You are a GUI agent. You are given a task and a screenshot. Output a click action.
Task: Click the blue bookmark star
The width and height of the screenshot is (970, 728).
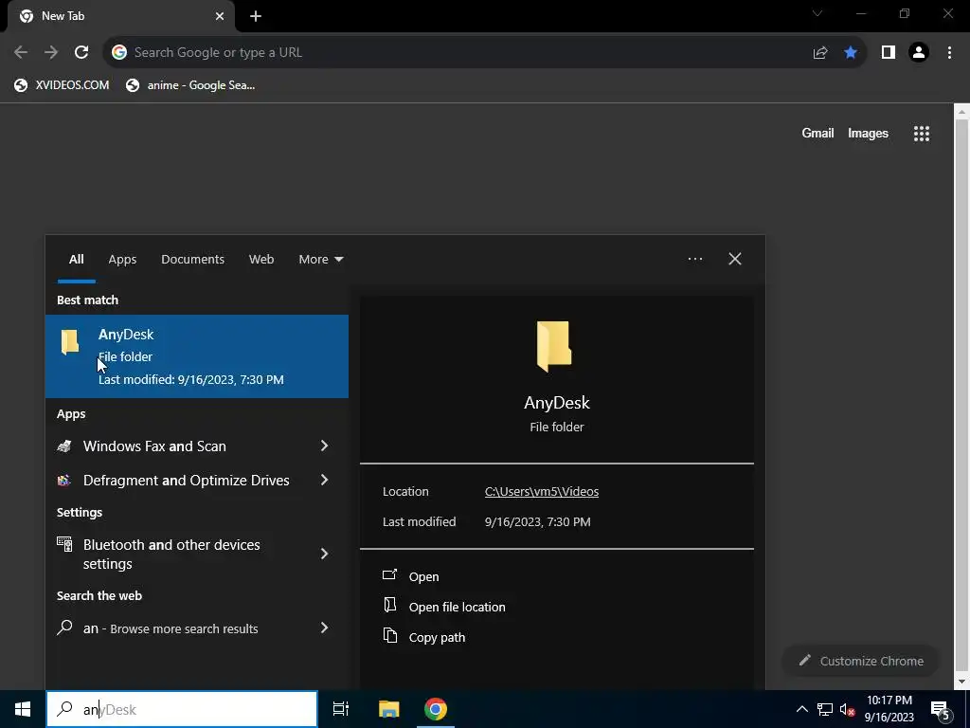coord(851,53)
